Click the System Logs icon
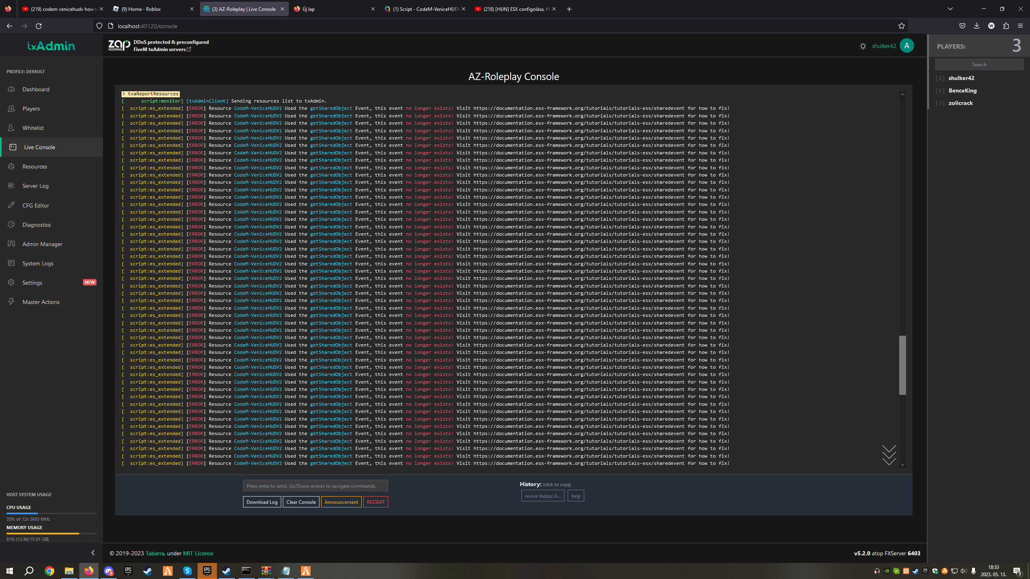 pyautogui.click(x=11, y=263)
